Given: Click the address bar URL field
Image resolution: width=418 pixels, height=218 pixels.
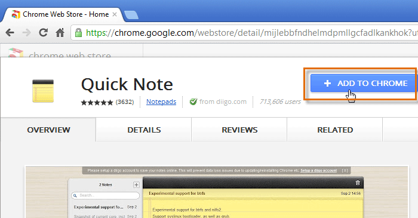Looking at the screenshot, I should coord(245,33).
